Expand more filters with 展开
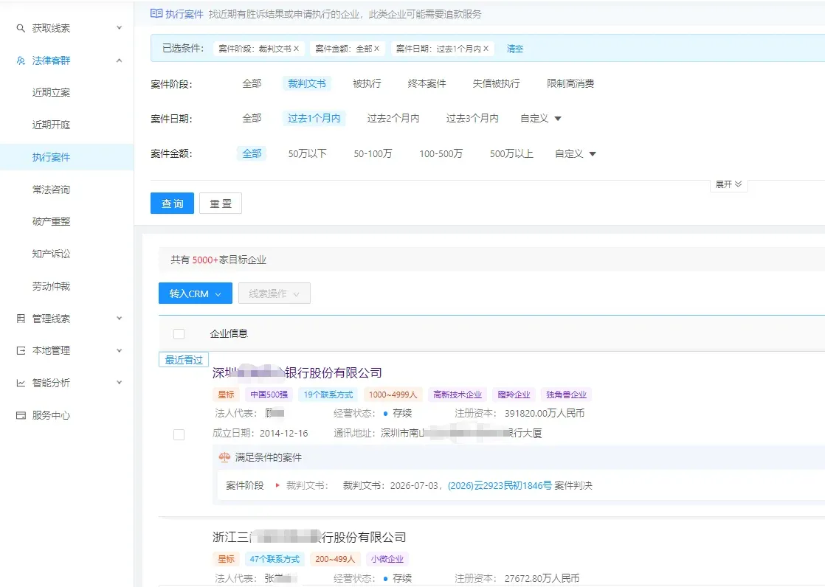Image resolution: width=825 pixels, height=587 pixels. tap(729, 184)
